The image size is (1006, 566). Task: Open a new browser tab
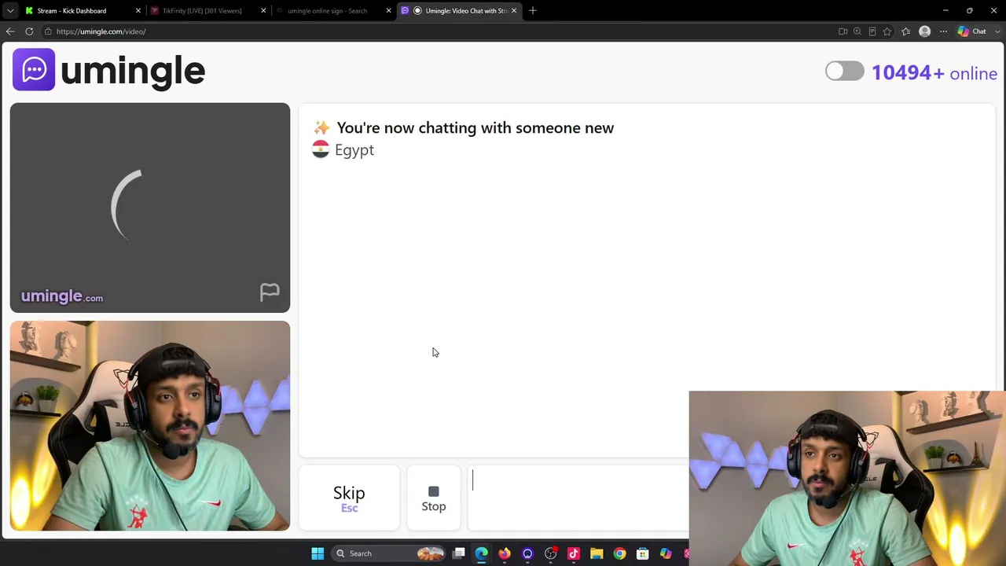pyautogui.click(x=533, y=11)
